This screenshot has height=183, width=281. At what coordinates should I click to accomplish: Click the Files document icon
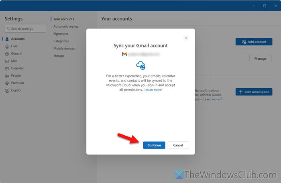[x=7, y=47]
